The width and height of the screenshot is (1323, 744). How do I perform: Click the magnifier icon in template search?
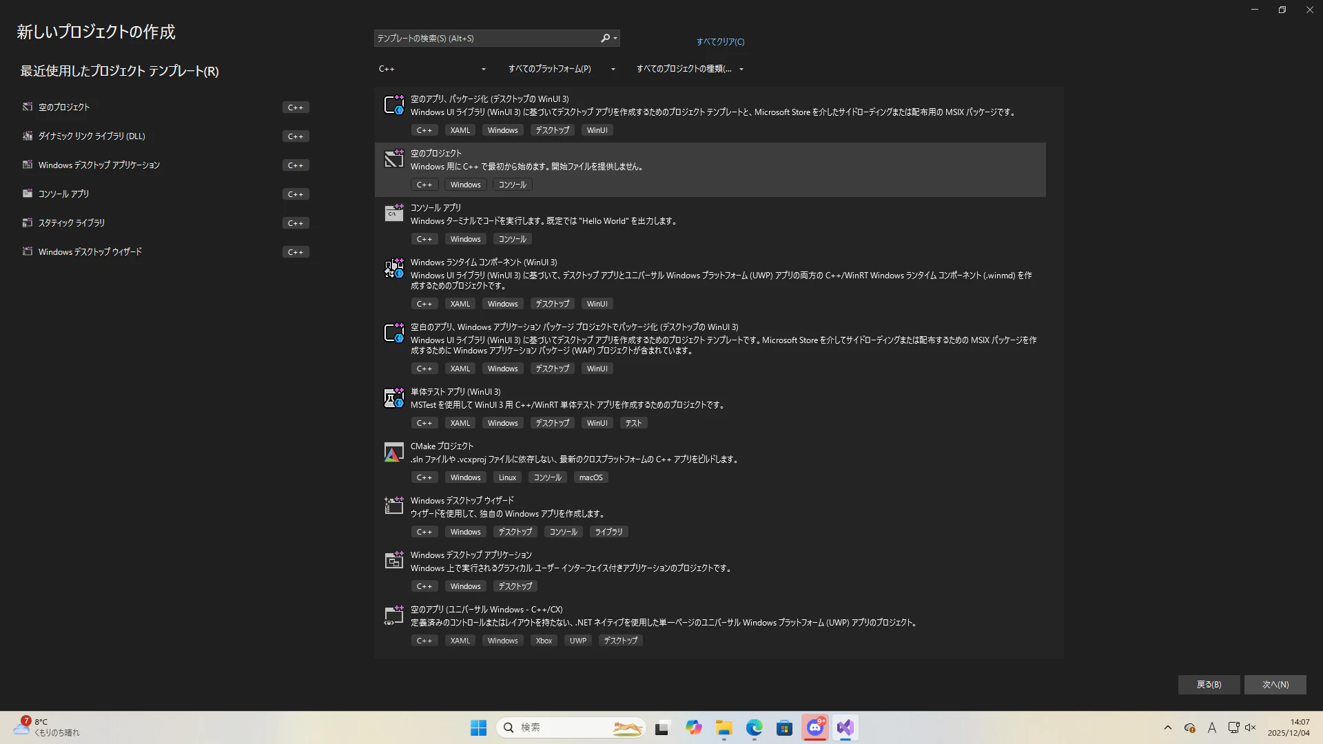pyautogui.click(x=605, y=39)
